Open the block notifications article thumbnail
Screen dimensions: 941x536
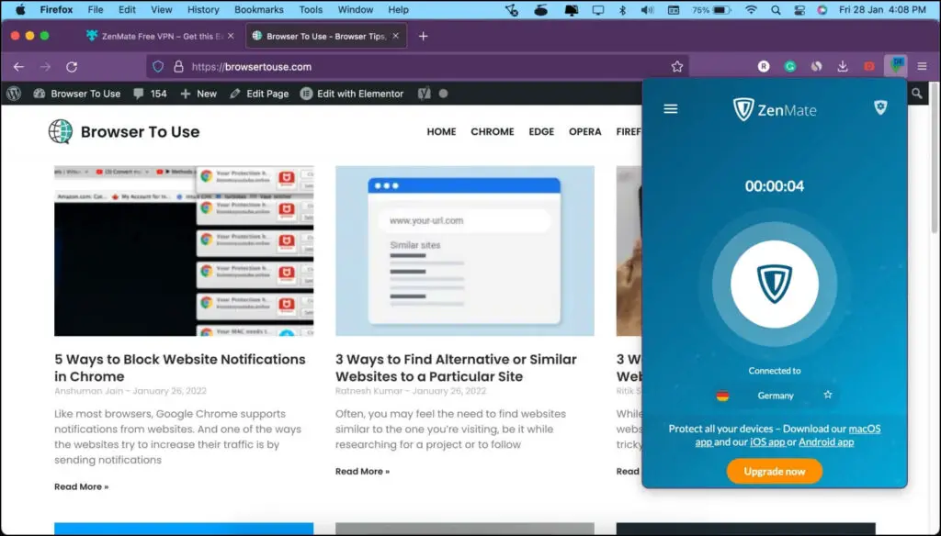(x=184, y=251)
